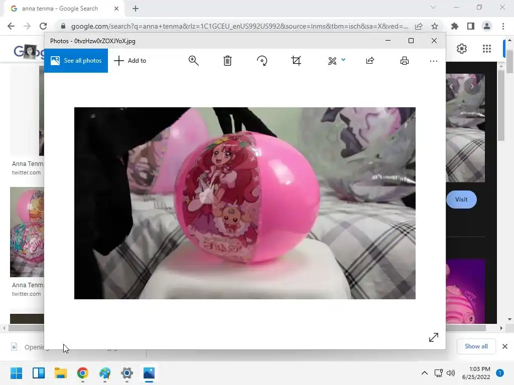This screenshot has width=514, height=385.
Task: Click Show all downloads button
Action: (x=476, y=346)
